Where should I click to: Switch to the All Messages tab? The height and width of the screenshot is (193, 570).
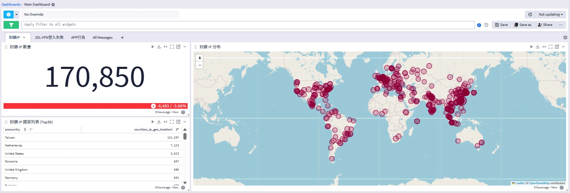(102, 38)
